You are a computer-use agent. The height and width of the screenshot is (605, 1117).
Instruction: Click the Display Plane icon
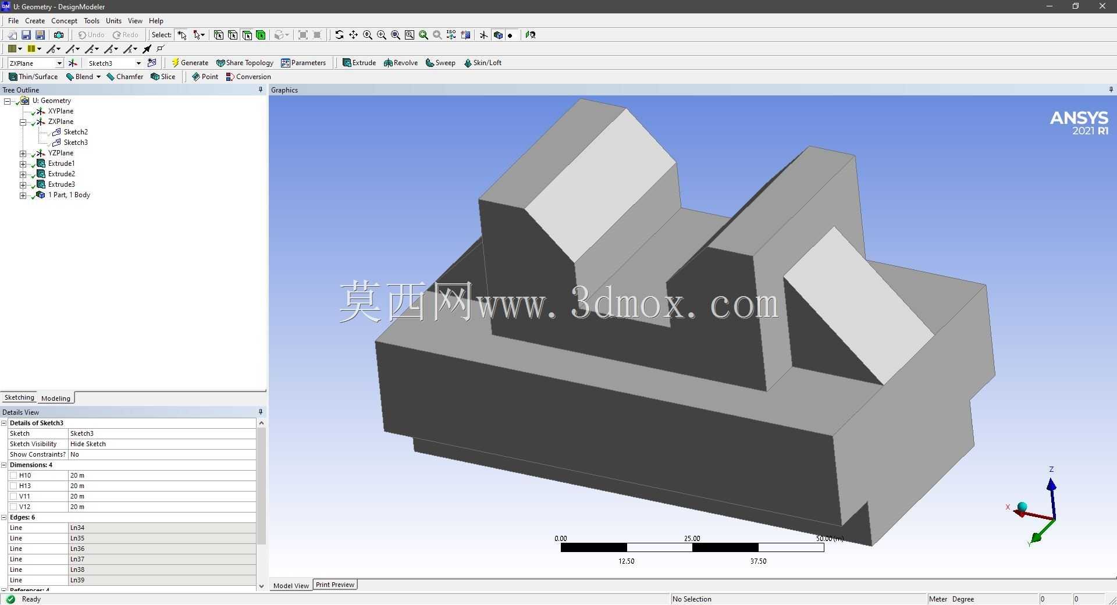(483, 35)
